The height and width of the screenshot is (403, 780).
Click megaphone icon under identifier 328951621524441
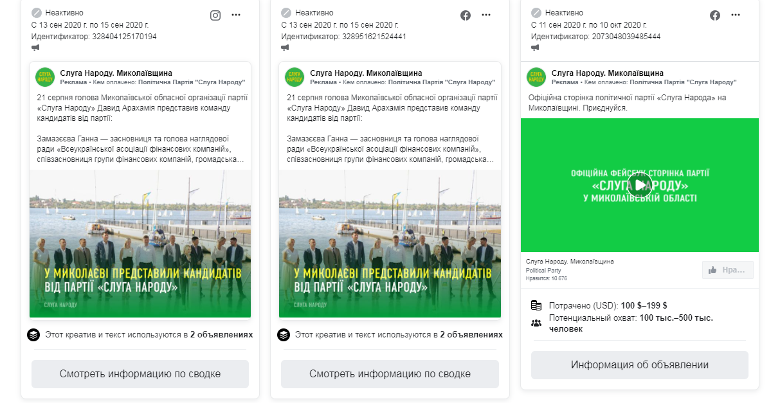coord(285,48)
